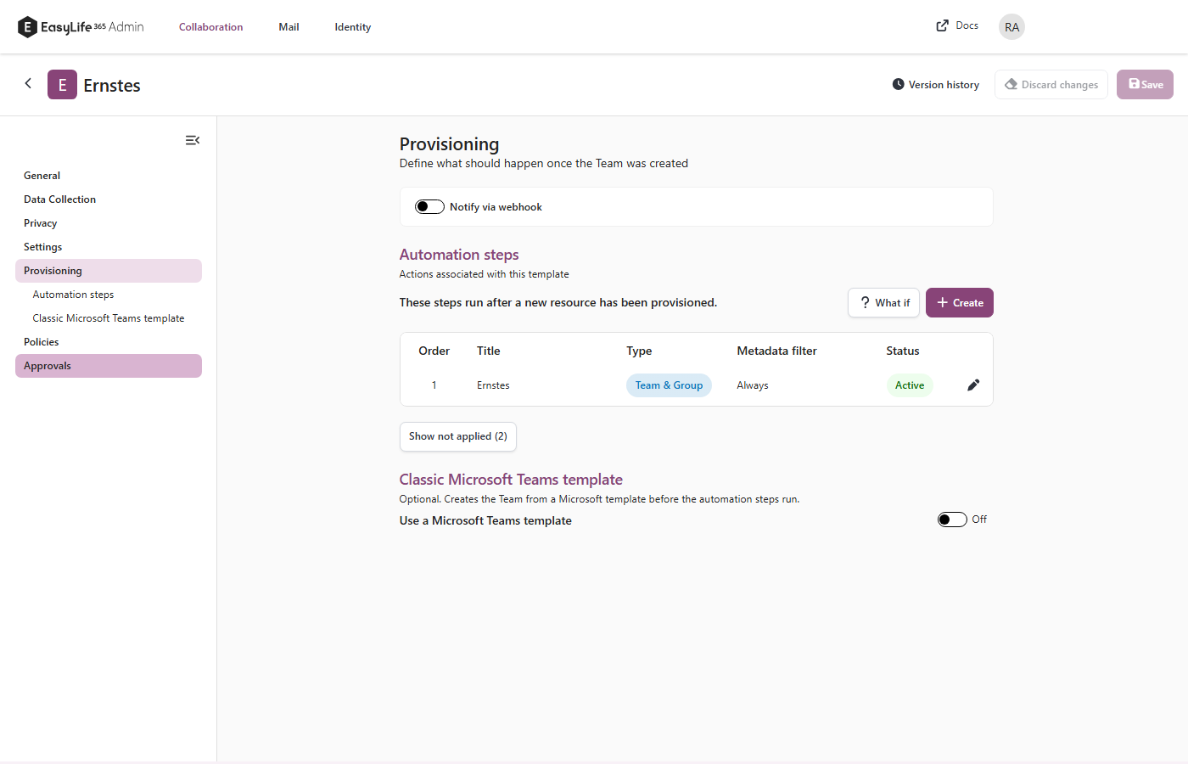The image size is (1188, 764).
Task: Enable Use a Microsoft Teams template toggle
Action: [x=952, y=520]
